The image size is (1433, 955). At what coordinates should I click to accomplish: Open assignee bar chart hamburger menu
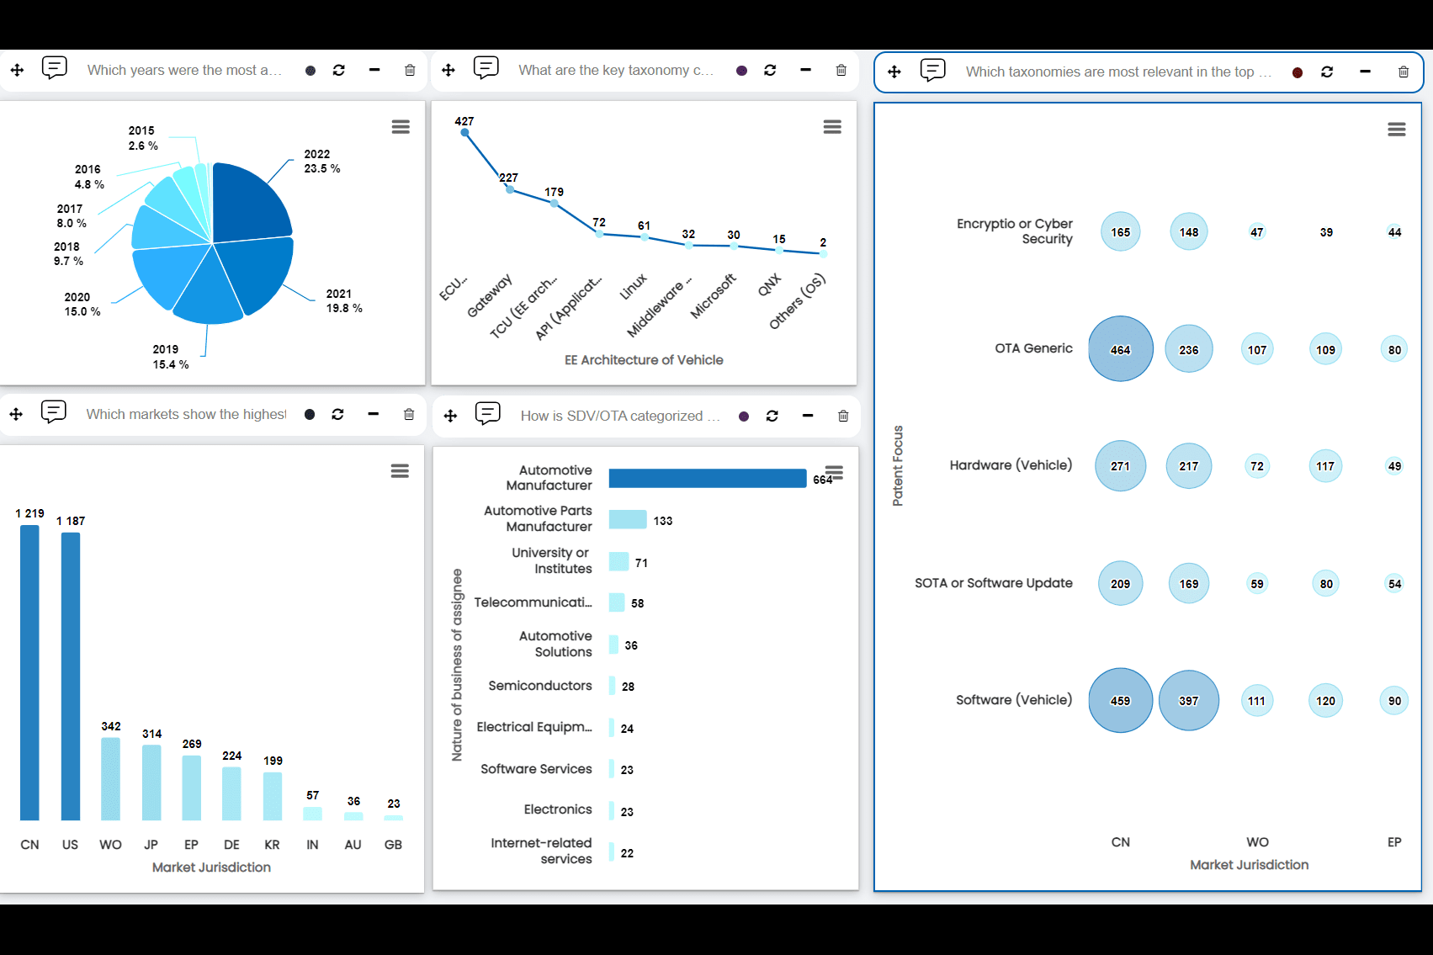click(x=835, y=471)
